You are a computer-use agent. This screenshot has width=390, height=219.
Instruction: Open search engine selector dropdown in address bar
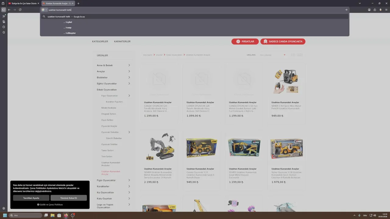click(44, 10)
